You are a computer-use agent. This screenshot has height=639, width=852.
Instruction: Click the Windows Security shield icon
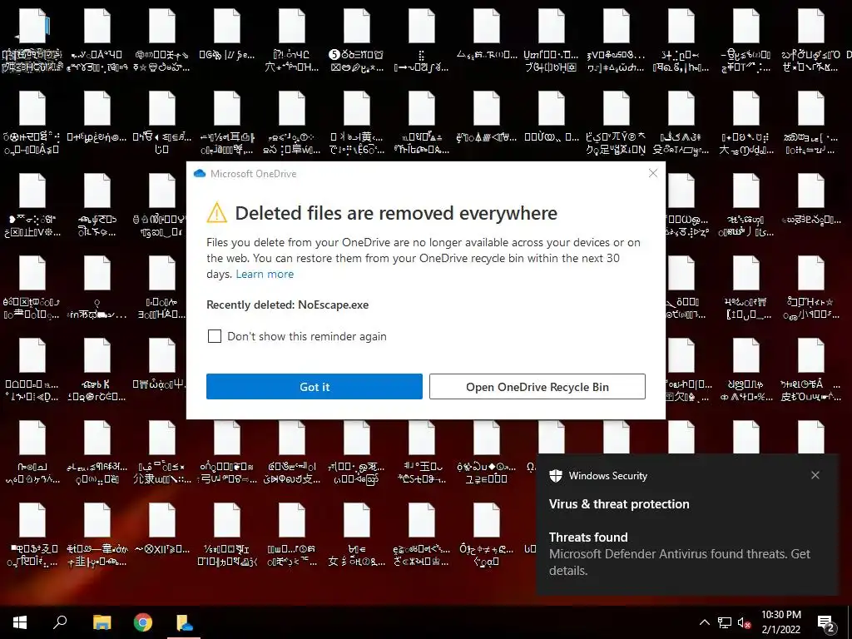click(555, 476)
